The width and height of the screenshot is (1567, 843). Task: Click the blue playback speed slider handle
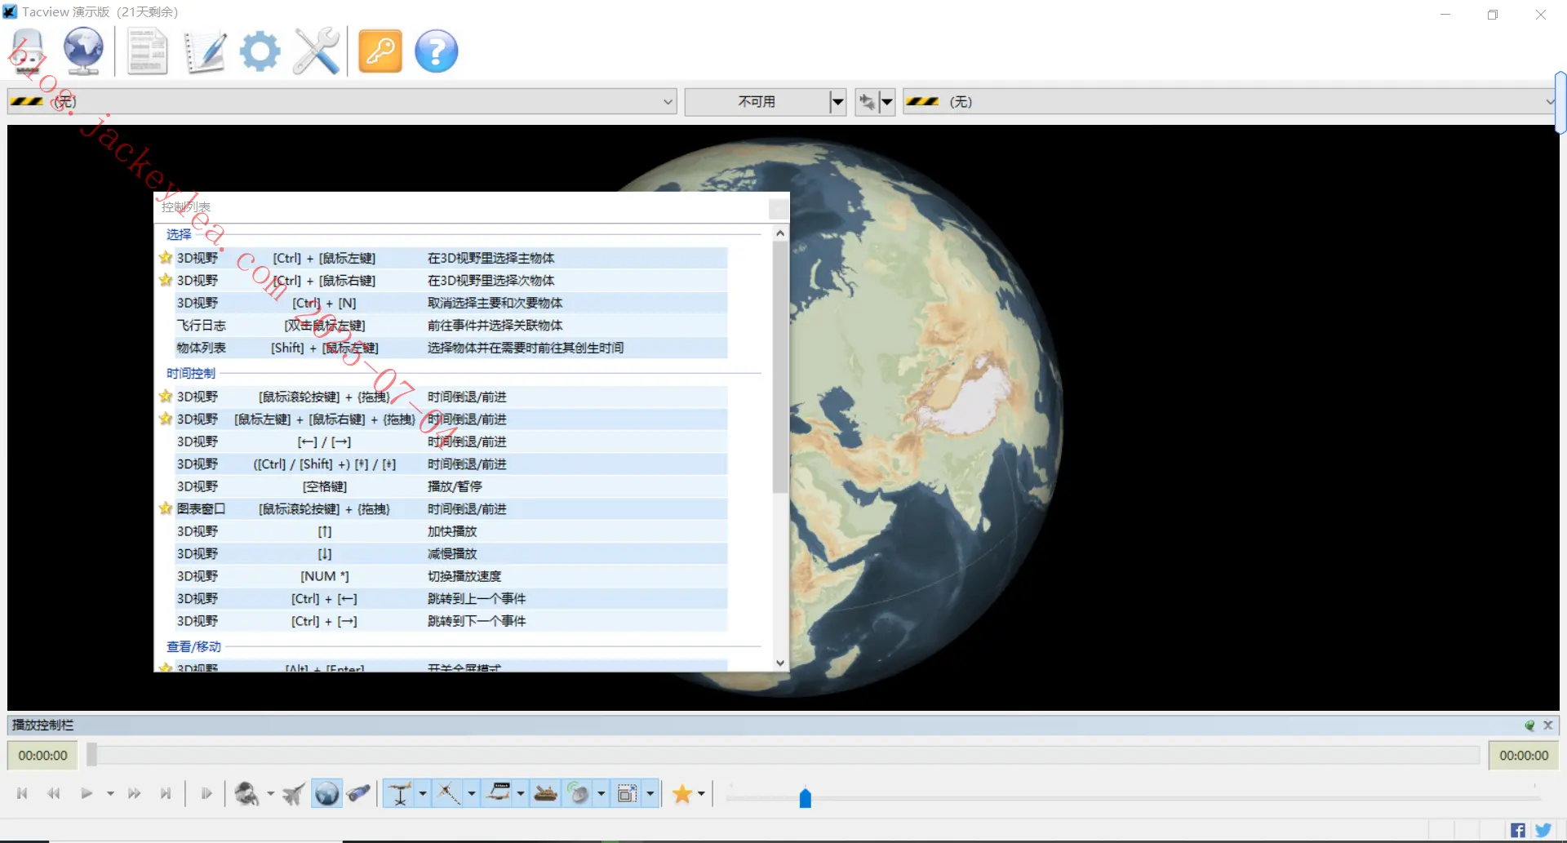click(x=805, y=797)
